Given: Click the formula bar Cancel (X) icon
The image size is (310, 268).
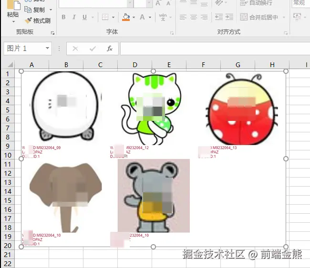Looking at the screenshot, I should tap(75, 49).
